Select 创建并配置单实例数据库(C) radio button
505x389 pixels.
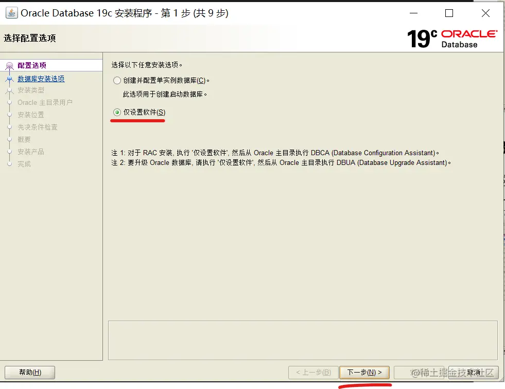coord(117,80)
